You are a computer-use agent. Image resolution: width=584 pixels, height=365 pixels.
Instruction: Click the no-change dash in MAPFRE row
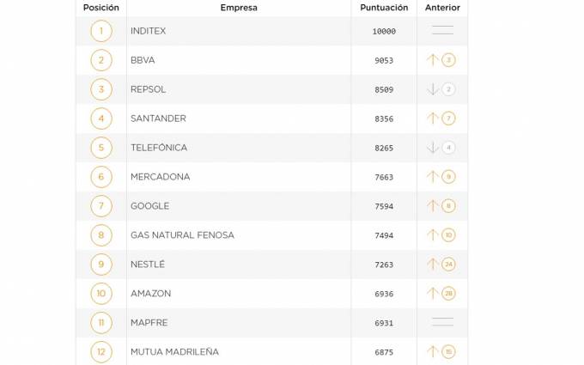442,322
